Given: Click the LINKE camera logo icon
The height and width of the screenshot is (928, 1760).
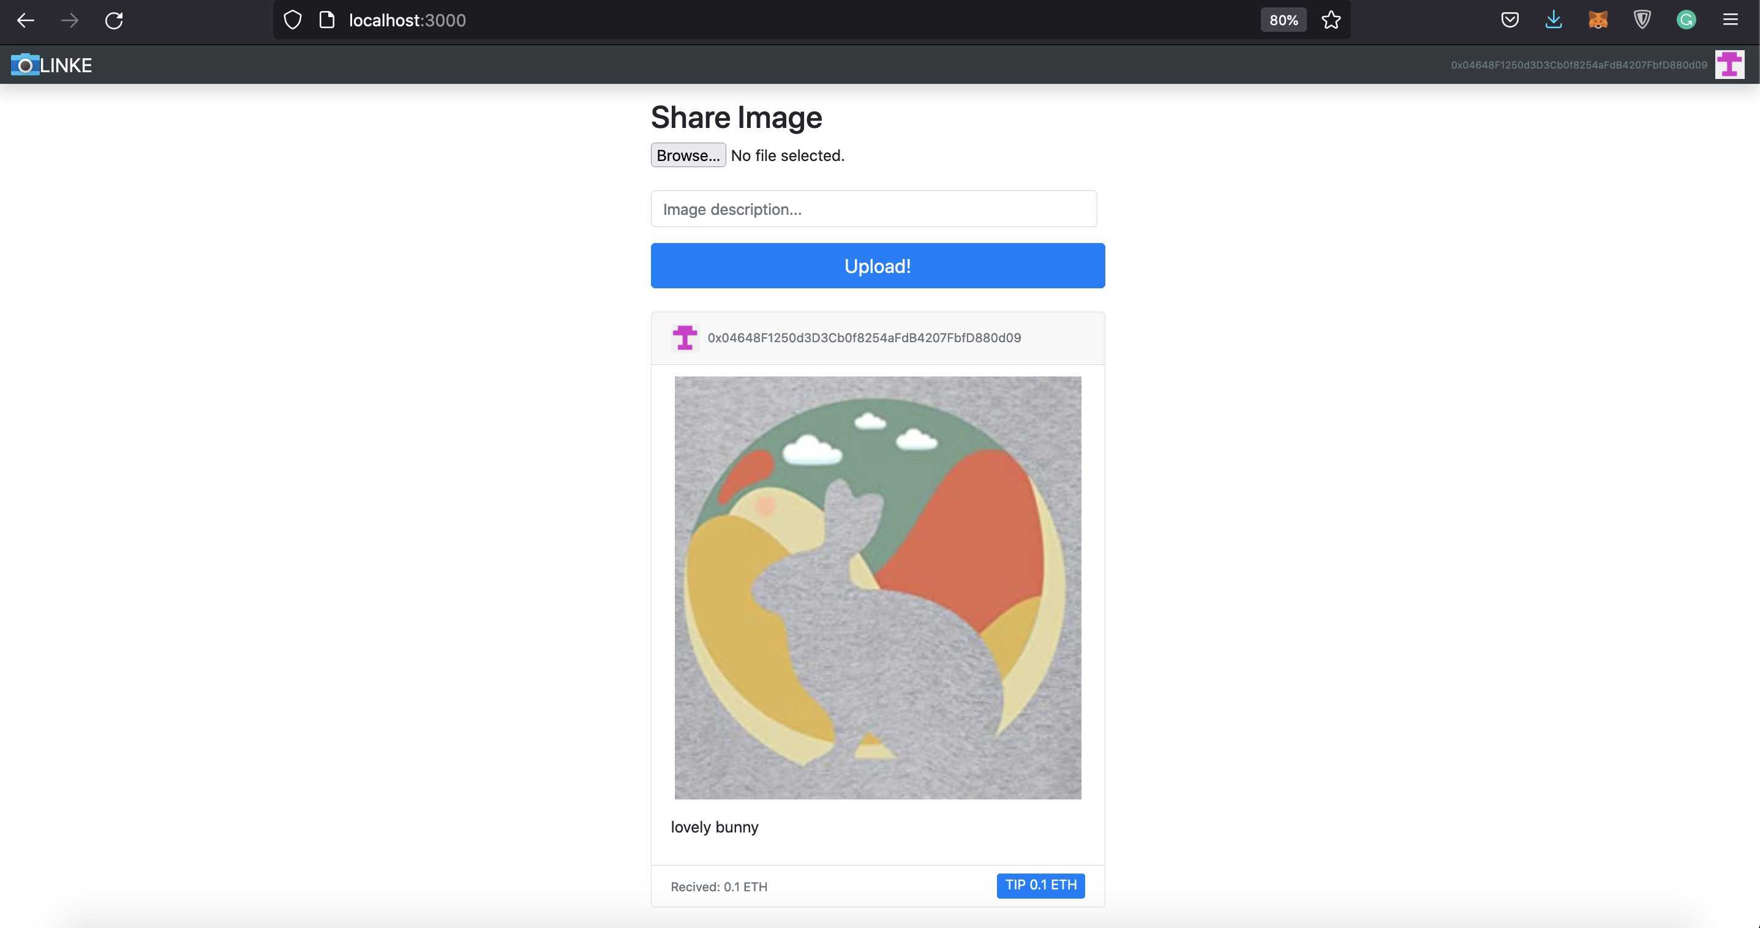Looking at the screenshot, I should pyautogui.click(x=24, y=65).
